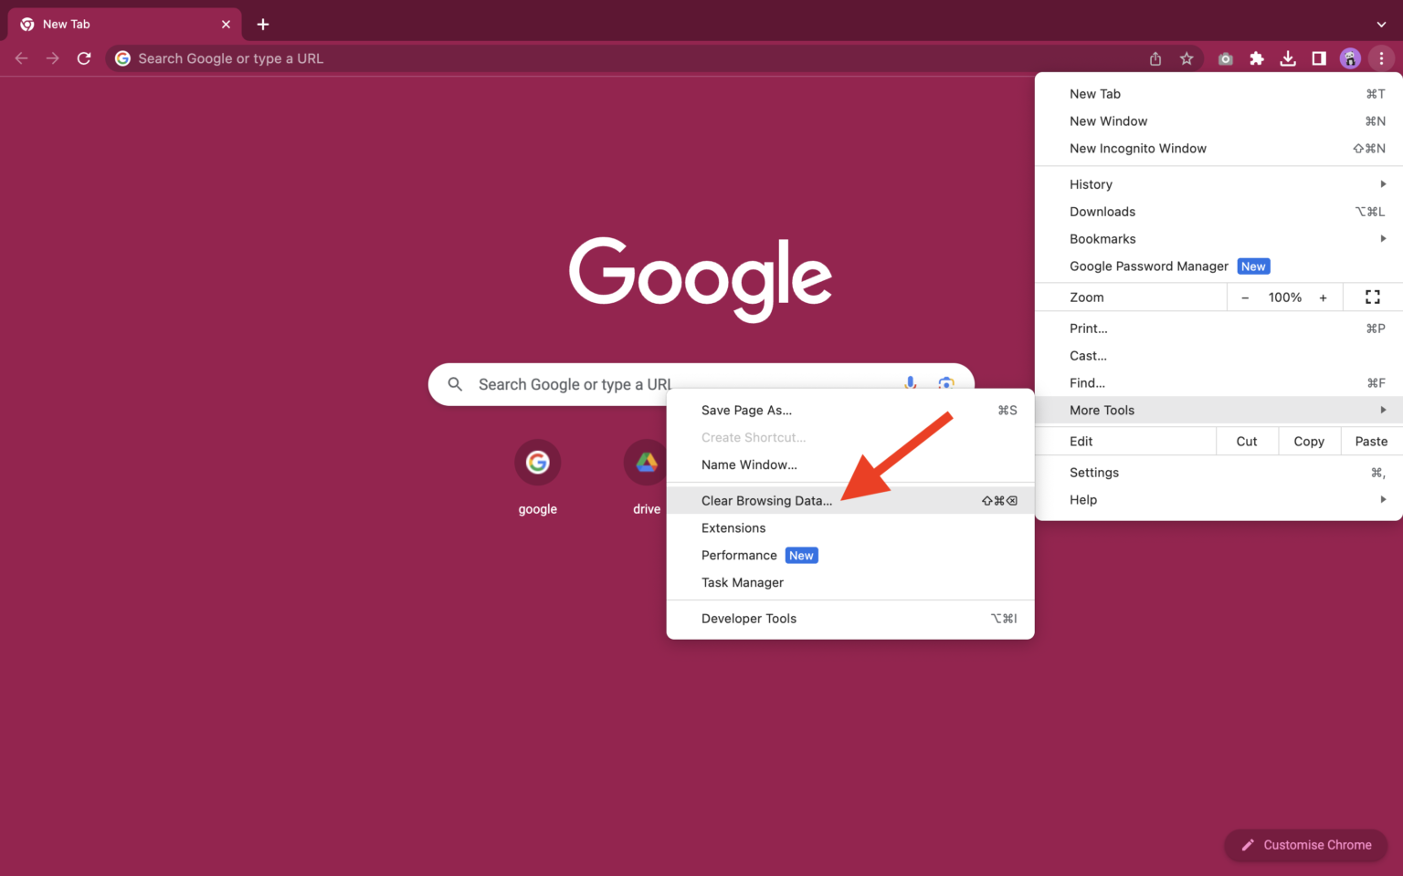Click the new tab plus button

coord(263,25)
